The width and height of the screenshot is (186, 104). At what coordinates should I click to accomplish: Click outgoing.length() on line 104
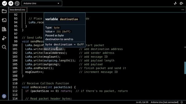58,60
